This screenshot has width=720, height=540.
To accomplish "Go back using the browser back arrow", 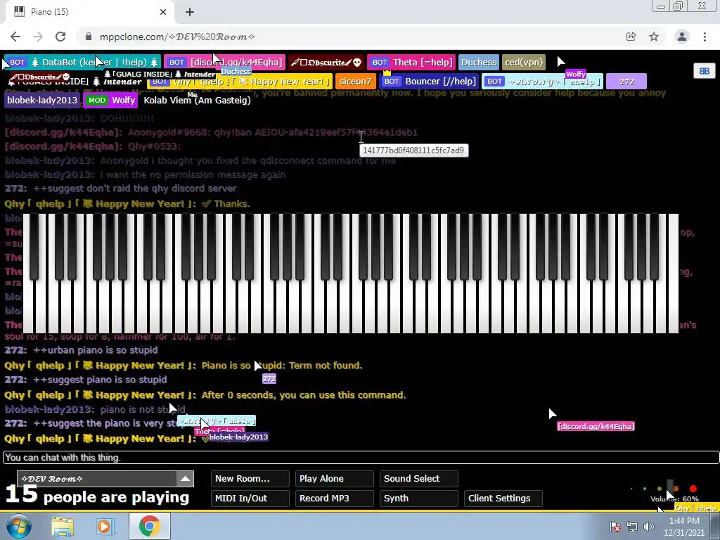I will click(x=15, y=37).
